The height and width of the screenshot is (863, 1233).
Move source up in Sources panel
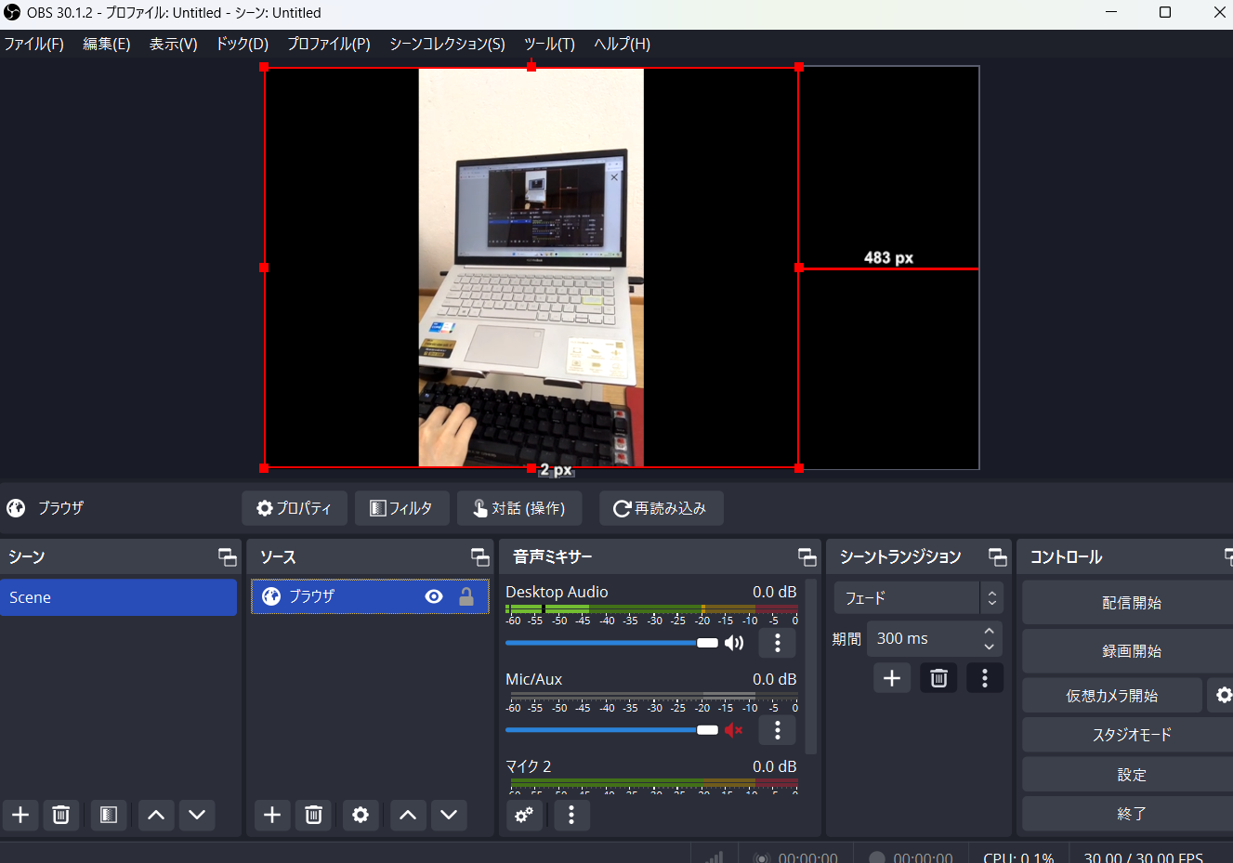(408, 815)
